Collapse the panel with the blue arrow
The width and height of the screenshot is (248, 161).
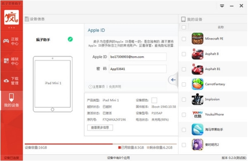pos(173,80)
